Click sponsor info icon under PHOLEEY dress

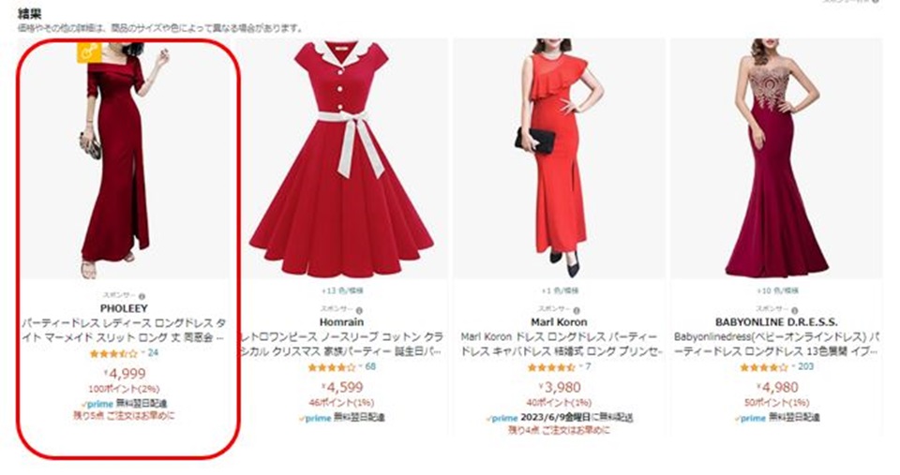[142, 297]
